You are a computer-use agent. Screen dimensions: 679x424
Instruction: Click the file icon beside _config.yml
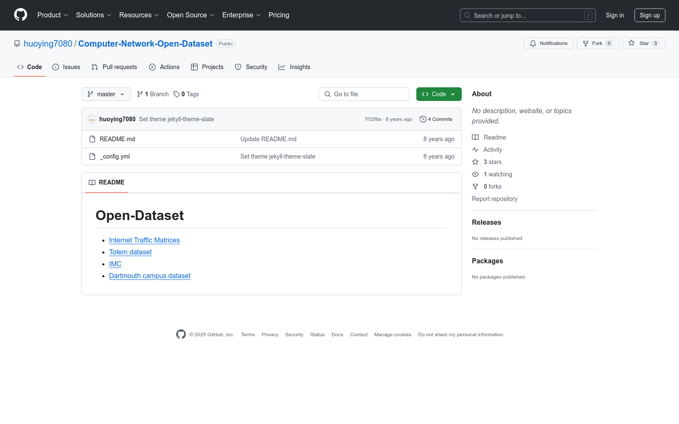(x=92, y=156)
